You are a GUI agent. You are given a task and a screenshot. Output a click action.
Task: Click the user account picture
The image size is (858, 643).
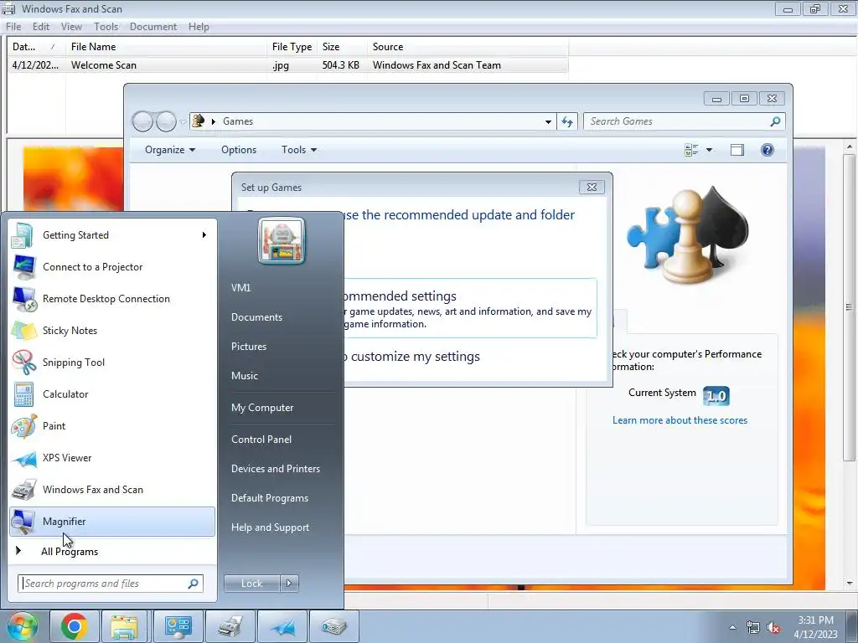tap(282, 240)
